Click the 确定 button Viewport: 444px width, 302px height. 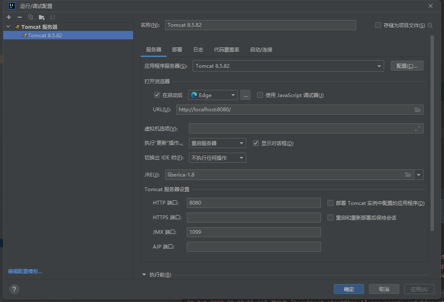348,289
